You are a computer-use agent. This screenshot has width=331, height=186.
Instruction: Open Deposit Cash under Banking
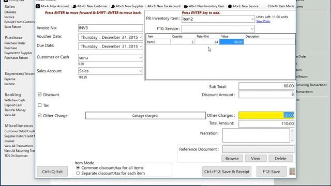(x=13, y=105)
